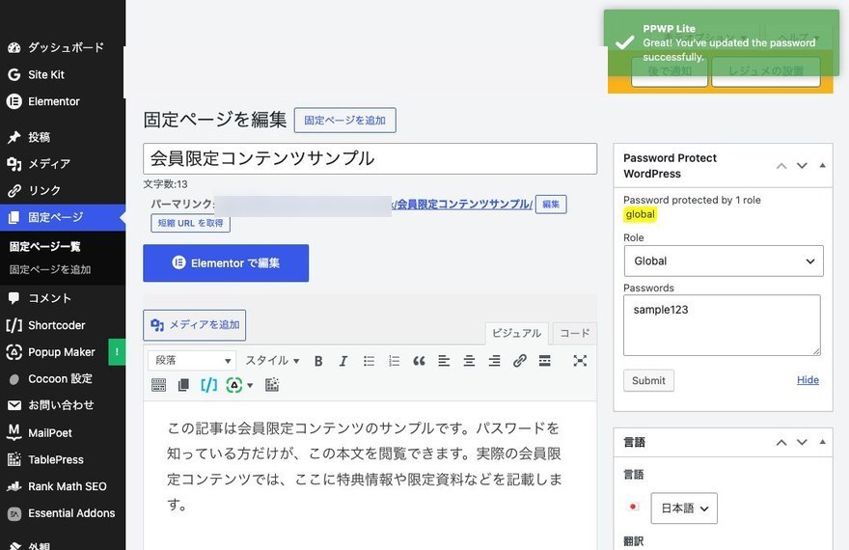Click into the editor content area
849x550 pixels.
coord(370,476)
